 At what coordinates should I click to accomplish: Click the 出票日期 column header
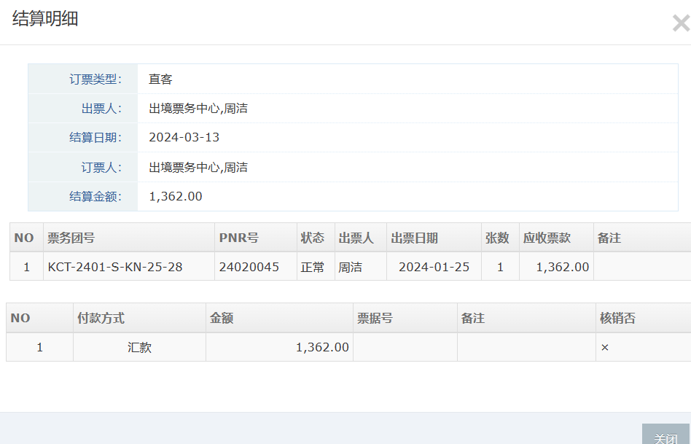[415, 238]
